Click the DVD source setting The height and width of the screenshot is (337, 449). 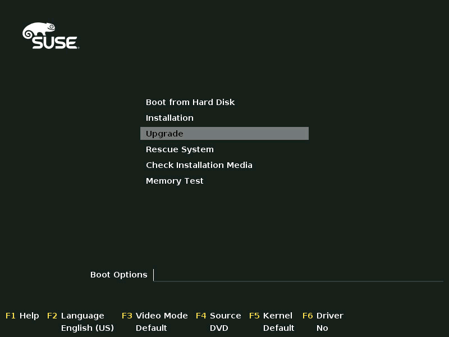coord(217,328)
